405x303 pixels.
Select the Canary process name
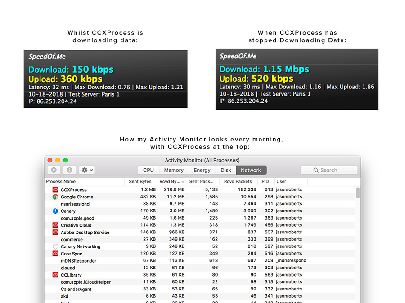(68, 211)
